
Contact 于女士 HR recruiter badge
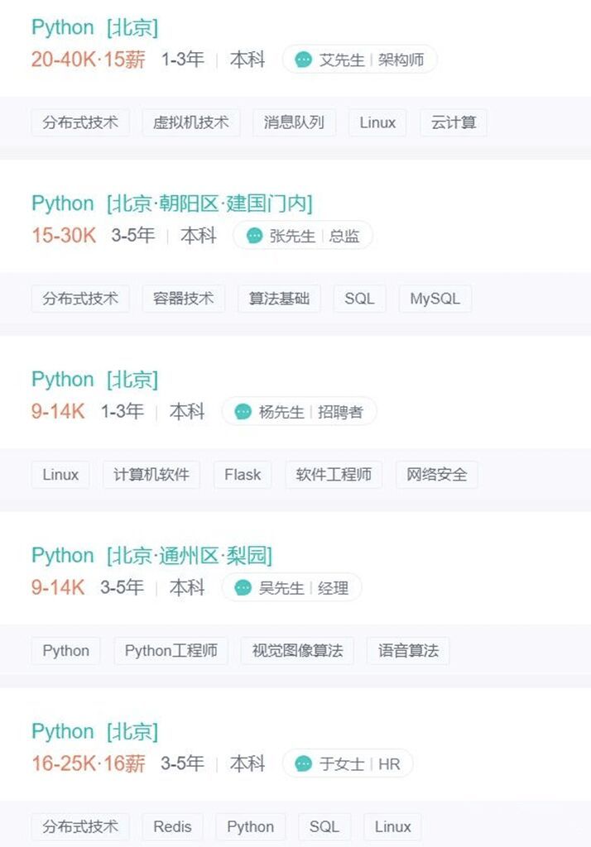(x=348, y=764)
